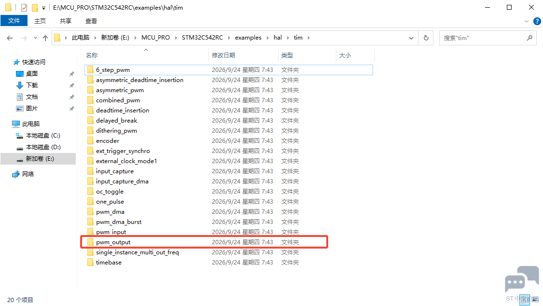The width and height of the screenshot is (543, 306).
Task: Click the hal breadcrumb in address bar
Action: point(278,38)
